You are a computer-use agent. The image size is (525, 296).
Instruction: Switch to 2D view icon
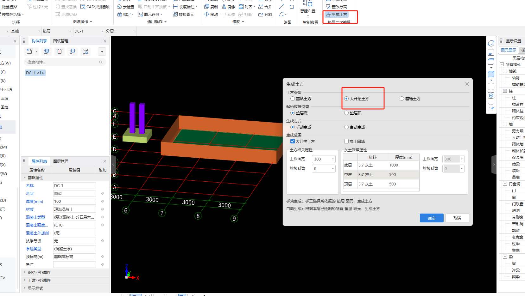point(491,53)
